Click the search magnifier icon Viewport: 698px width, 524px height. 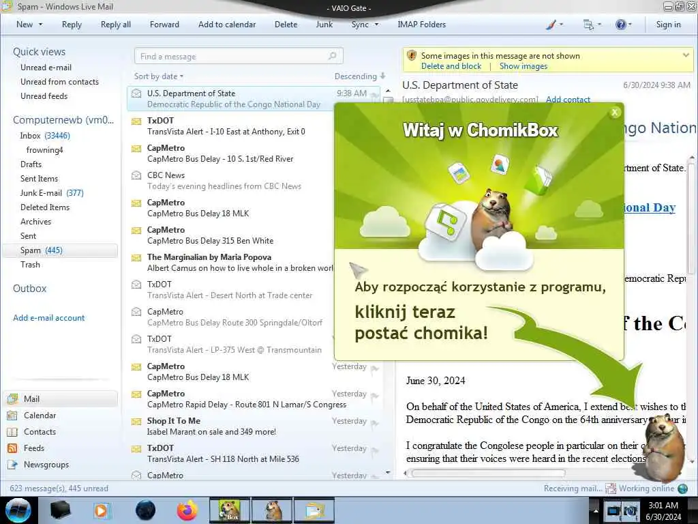click(x=333, y=56)
